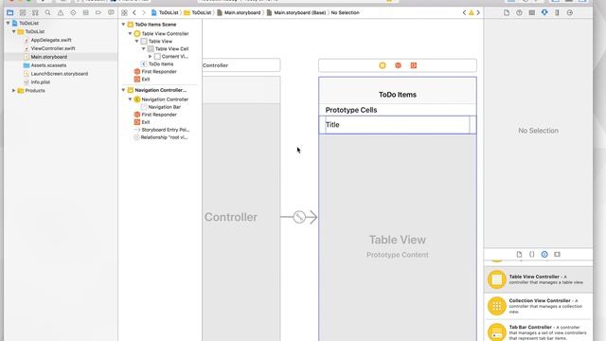Click the yellow warning issue indicator

pos(472,12)
